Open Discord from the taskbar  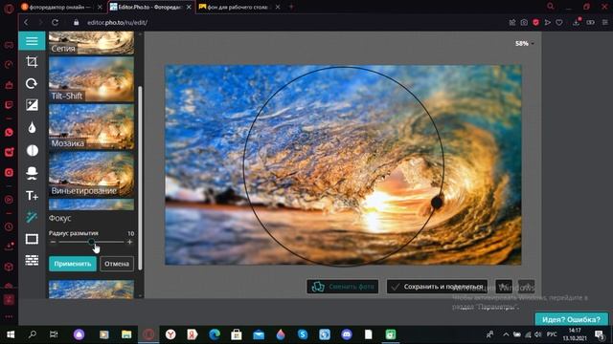tap(347, 334)
